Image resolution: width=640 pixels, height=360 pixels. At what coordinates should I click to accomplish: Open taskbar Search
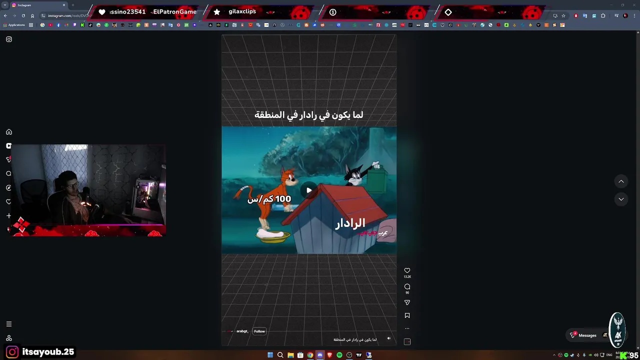coord(280,355)
